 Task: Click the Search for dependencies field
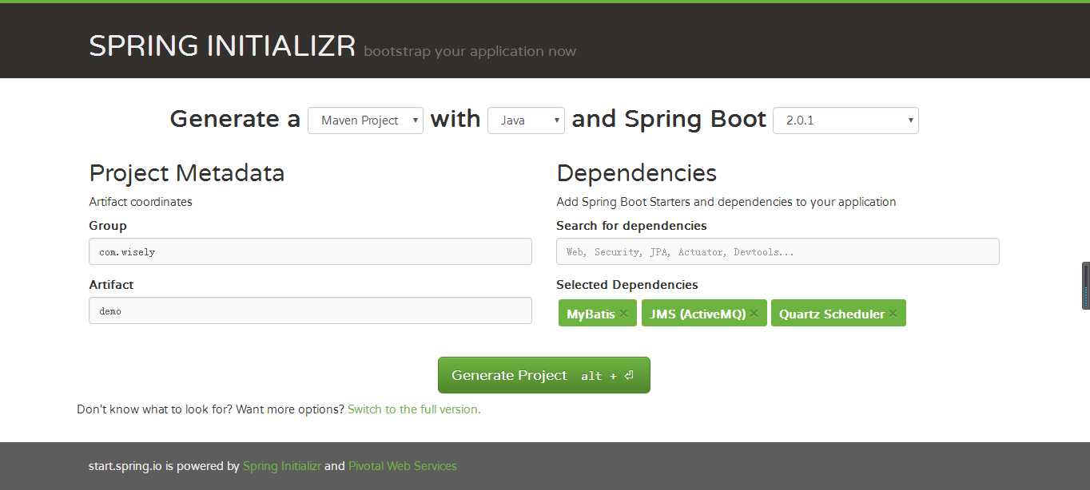(778, 251)
